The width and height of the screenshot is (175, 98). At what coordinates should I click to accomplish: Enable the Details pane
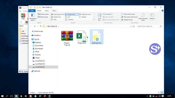pyautogui.click(x=43, y=17)
